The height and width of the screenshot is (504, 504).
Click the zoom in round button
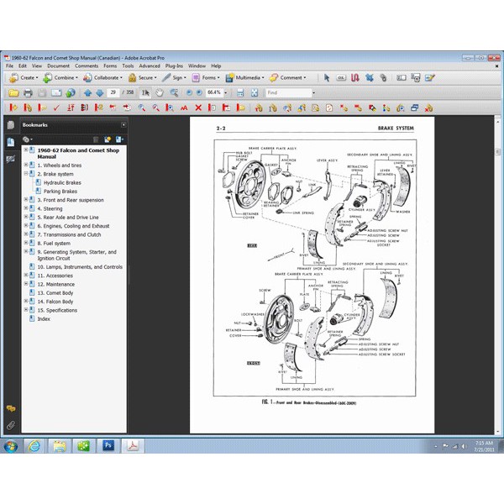tap(199, 92)
